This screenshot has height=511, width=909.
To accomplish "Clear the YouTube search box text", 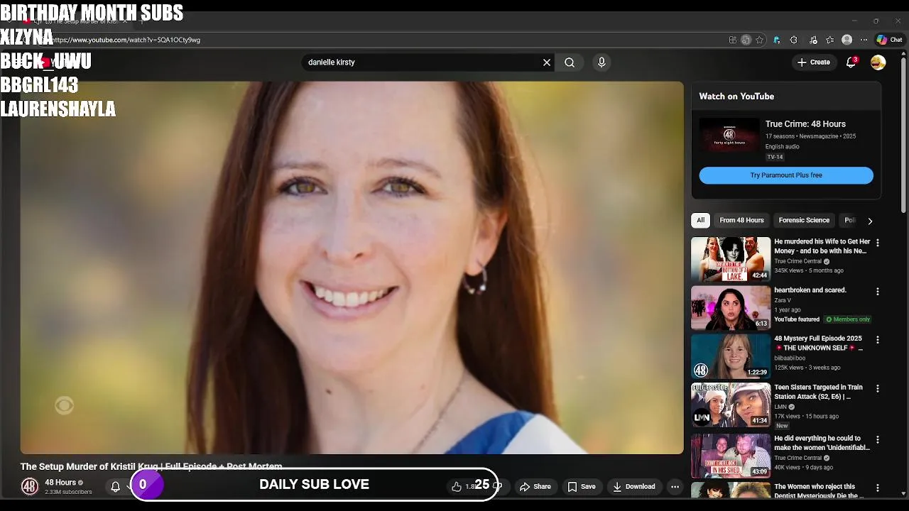I will pos(547,62).
